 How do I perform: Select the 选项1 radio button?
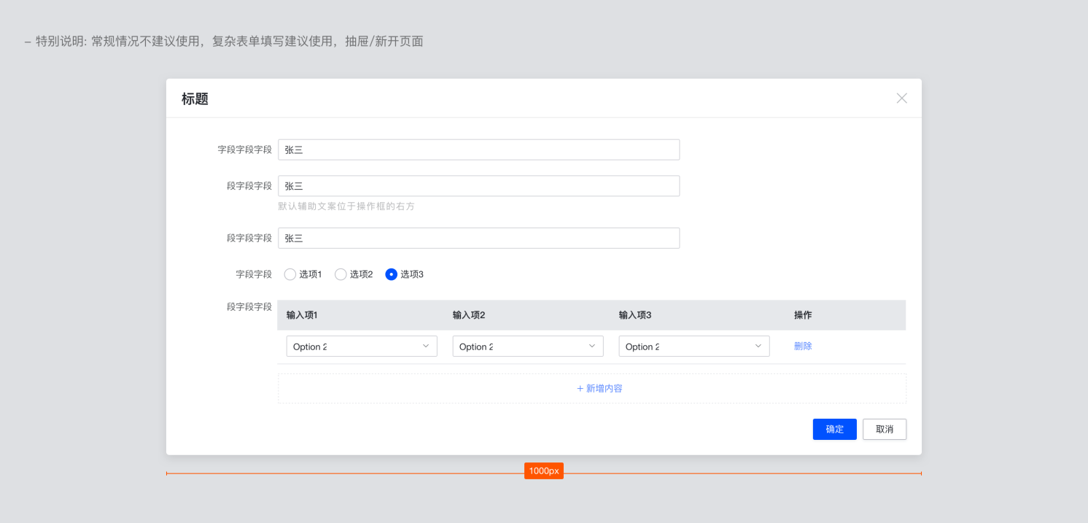(290, 274)
